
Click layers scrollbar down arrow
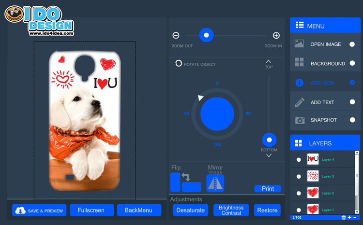click(357, 212)
